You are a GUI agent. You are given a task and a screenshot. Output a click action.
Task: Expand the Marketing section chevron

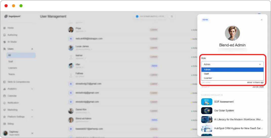[x=32, y=110]
